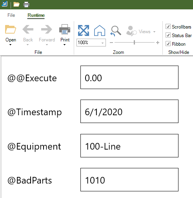Viewport: 193px width, 198px height.
Task: Expand the Views dropdown arrow
Action: tap(155, 32)
